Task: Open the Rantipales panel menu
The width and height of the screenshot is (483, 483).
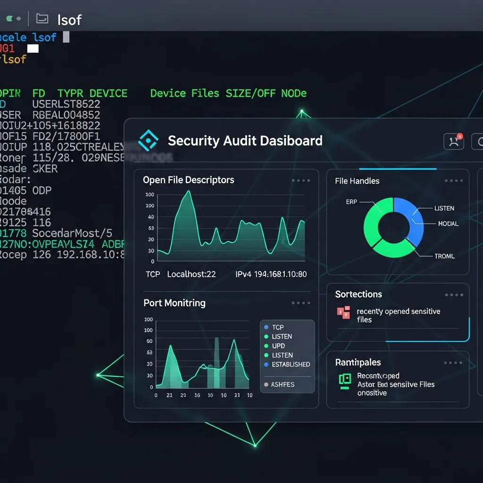Action: [454, 363]
